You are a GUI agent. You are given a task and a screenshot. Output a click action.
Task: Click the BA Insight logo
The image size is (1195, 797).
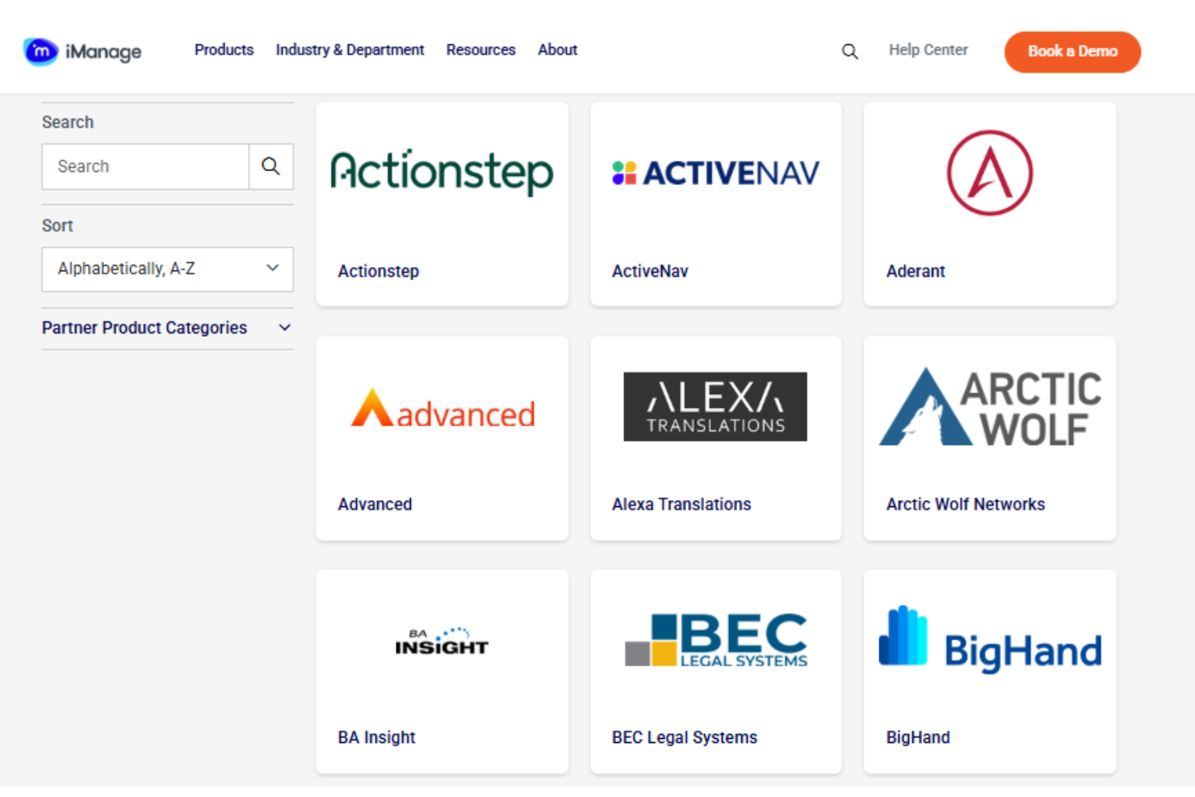[442, 640]
